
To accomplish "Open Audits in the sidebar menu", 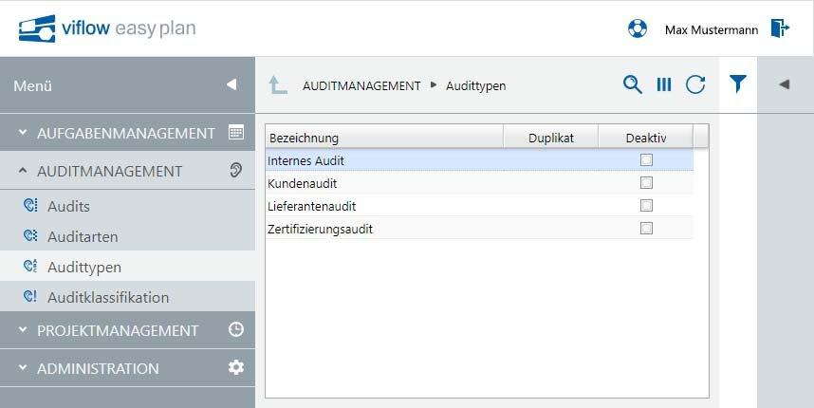I will click(x=68, y=206).
